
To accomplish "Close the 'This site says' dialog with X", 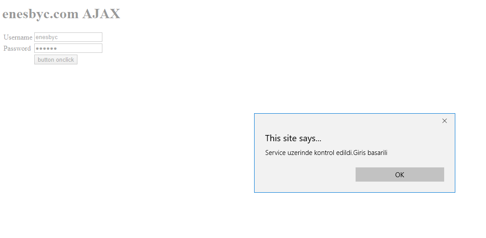I will (445, 121).
